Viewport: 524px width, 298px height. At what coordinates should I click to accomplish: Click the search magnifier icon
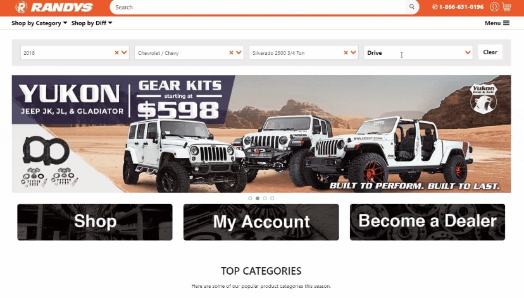pyautogui.click(x=412, y=7)
